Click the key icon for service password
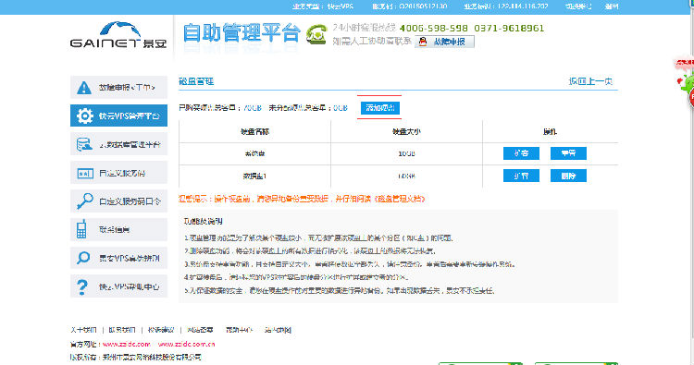 [x=84, y=201]
